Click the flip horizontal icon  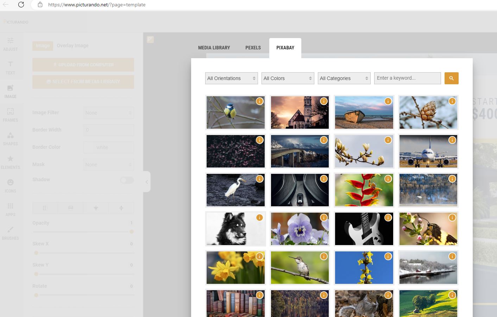point(45,208)
